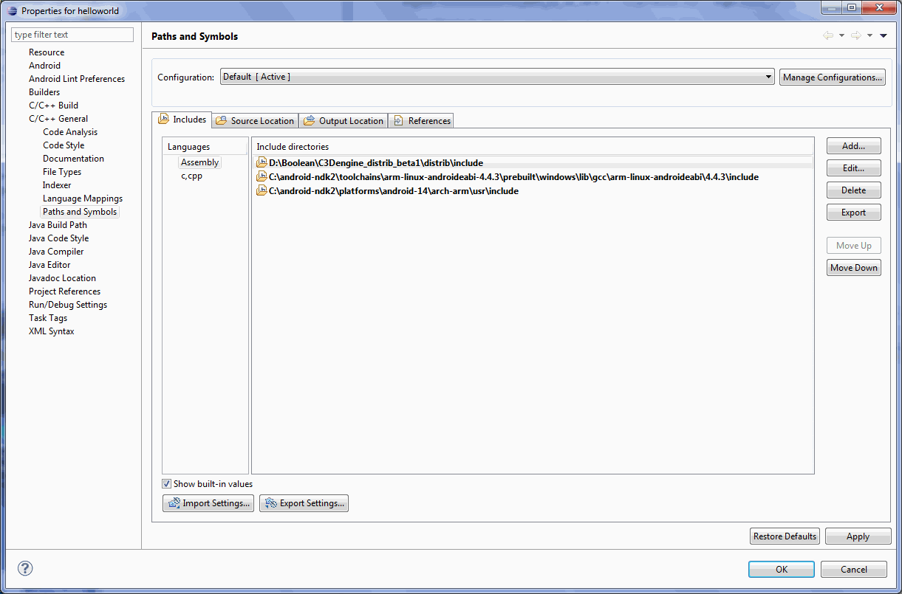Screen dimensions: 902x594
Task: Select c,cpp in Languages list
Action: coord(191,176)
